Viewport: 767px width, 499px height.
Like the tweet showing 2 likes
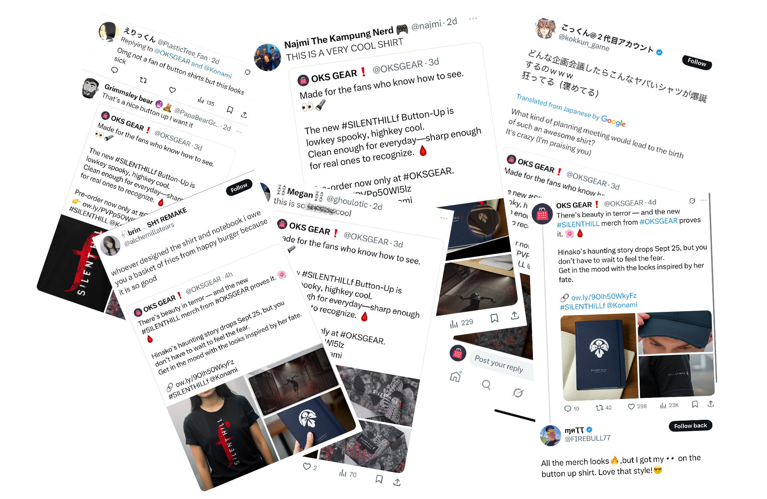[307, 466]
